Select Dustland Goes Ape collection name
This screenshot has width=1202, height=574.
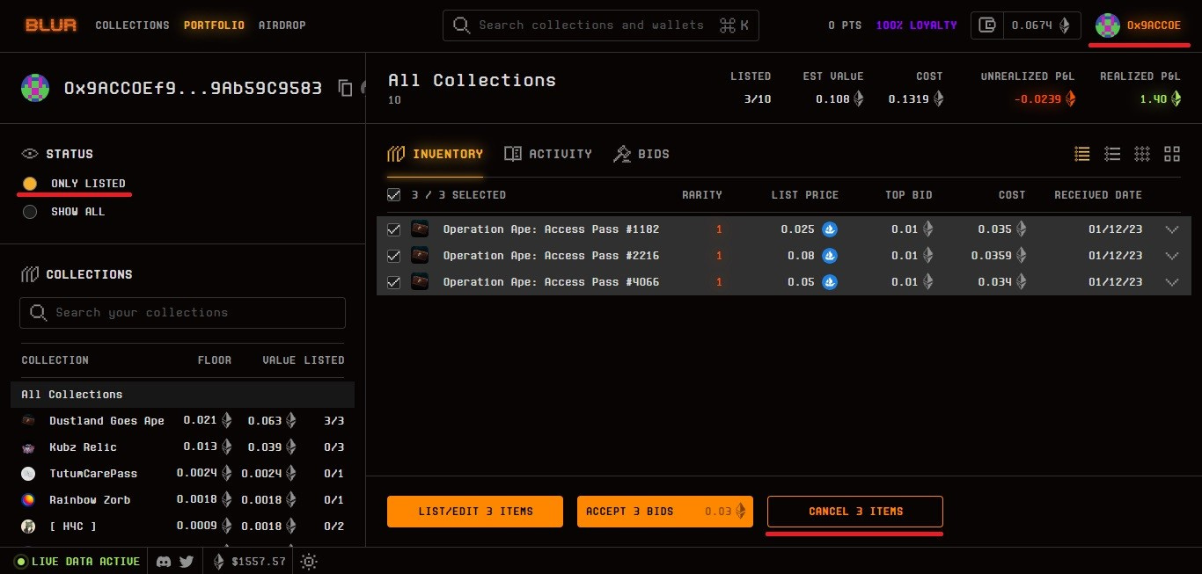click(106, 421)
